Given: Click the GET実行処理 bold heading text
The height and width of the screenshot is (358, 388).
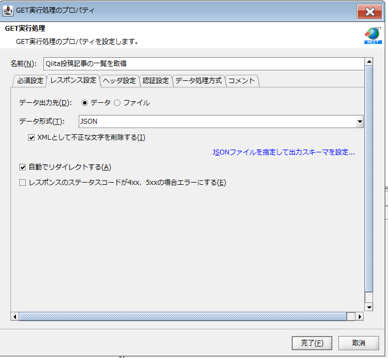Looking at the screenshot, I should pos(25,29).
